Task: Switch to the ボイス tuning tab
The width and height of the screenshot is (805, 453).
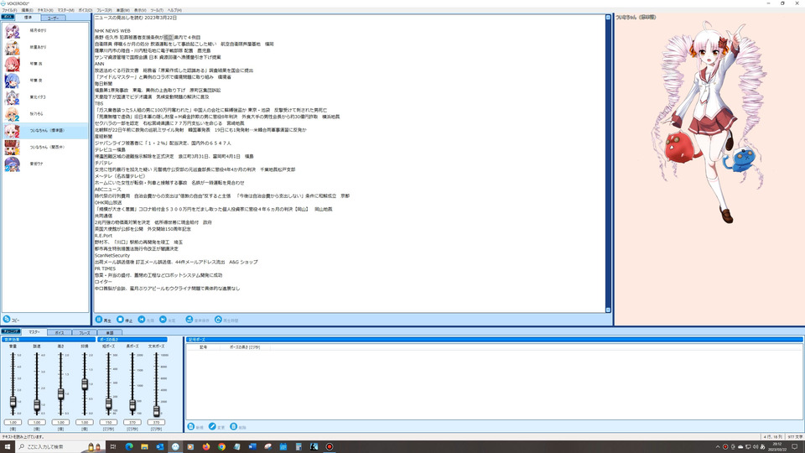Action: click(x=60, y=333)
